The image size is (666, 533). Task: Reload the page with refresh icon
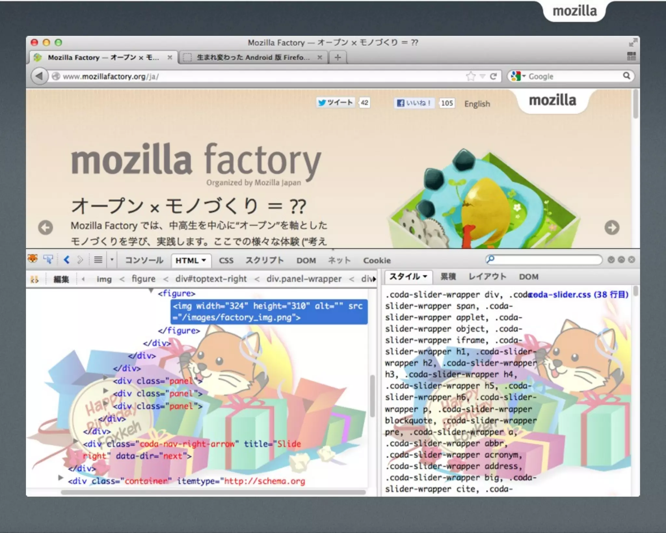tap(493, 76)
